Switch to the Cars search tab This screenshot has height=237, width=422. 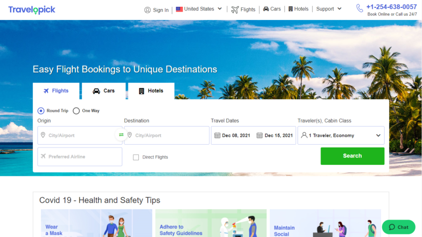(104, 91)
